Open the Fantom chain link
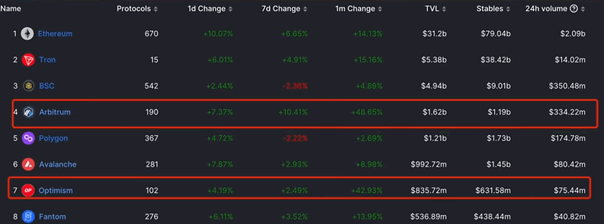604x224 pixels. [53, 217]
